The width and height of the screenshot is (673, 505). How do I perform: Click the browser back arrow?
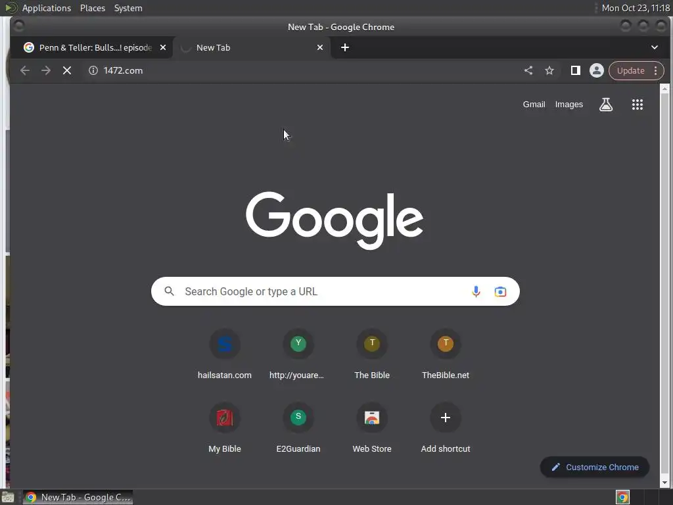[x=25, y=70]
